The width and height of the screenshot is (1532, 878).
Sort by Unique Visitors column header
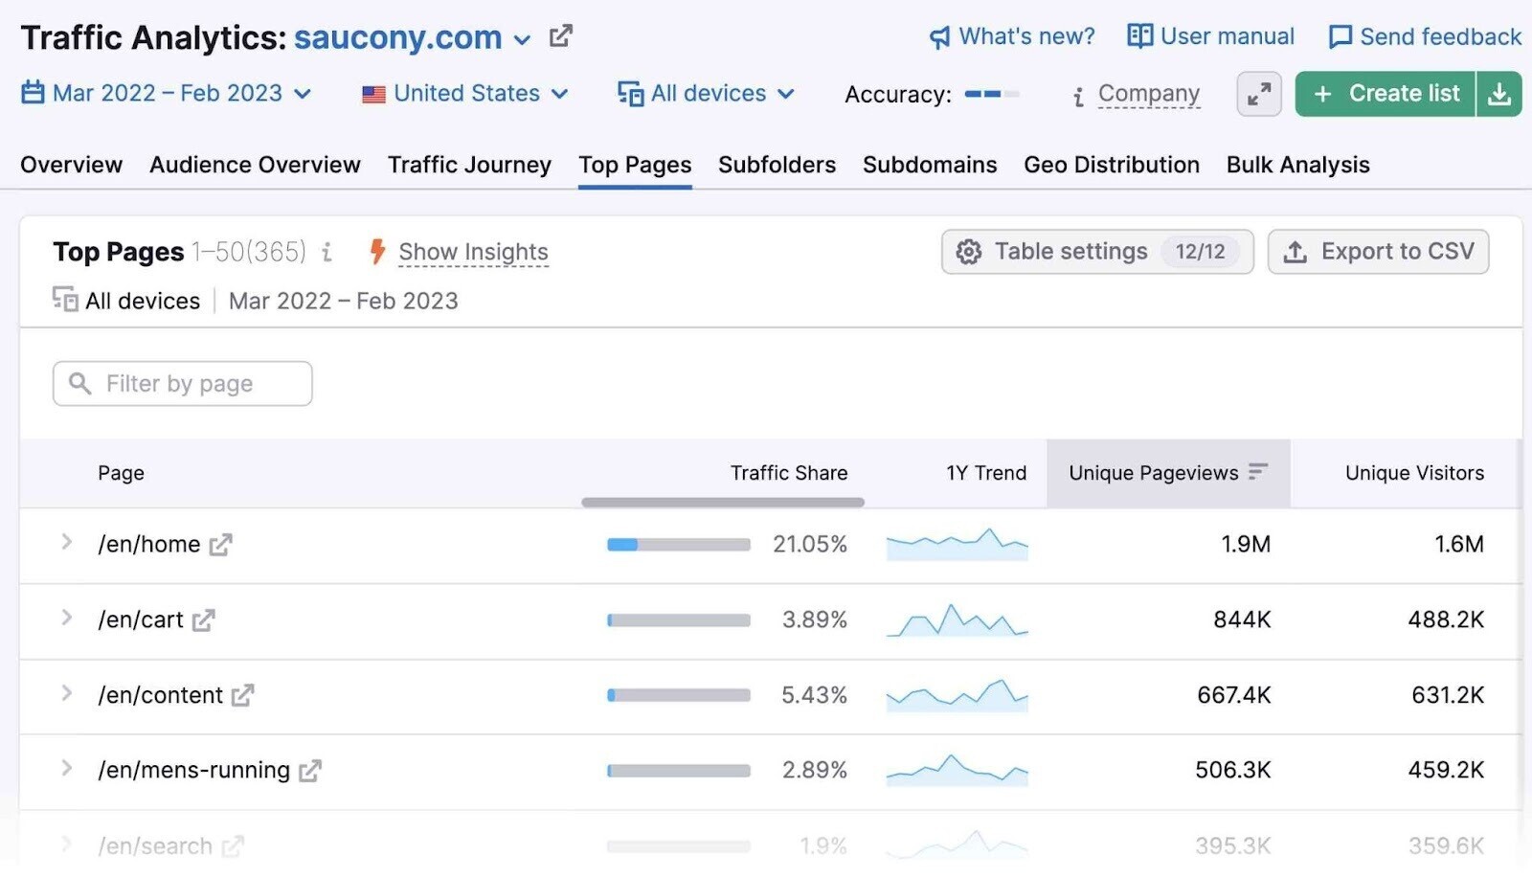1414,473
